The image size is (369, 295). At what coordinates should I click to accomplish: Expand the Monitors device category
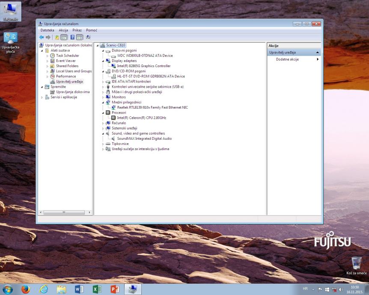[x=103, y=97]
